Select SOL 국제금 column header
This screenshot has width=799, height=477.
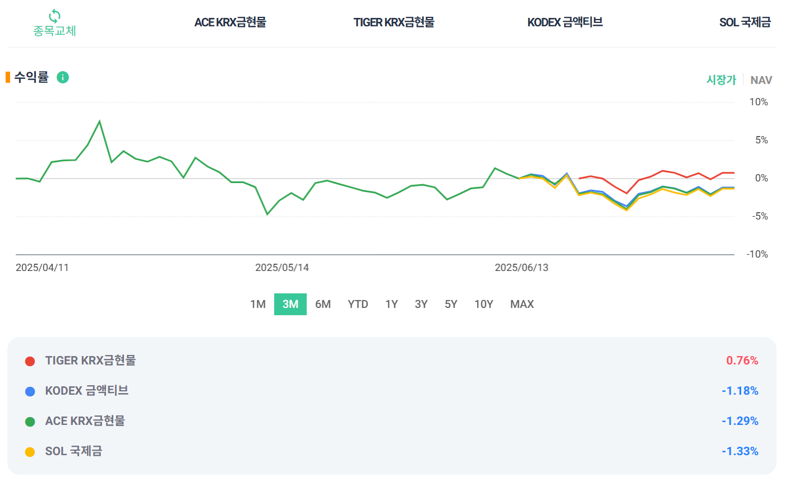[x=745, y=22]
